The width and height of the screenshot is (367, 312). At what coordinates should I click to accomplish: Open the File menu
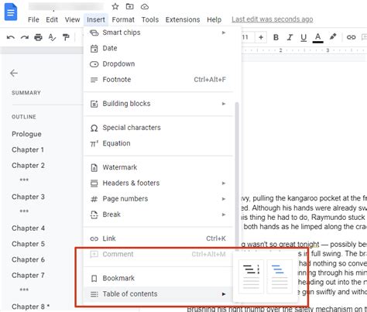click(x=33, y=19)
